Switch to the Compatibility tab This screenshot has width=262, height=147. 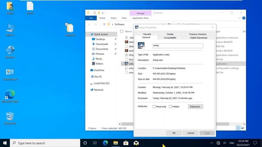(170, 38)
